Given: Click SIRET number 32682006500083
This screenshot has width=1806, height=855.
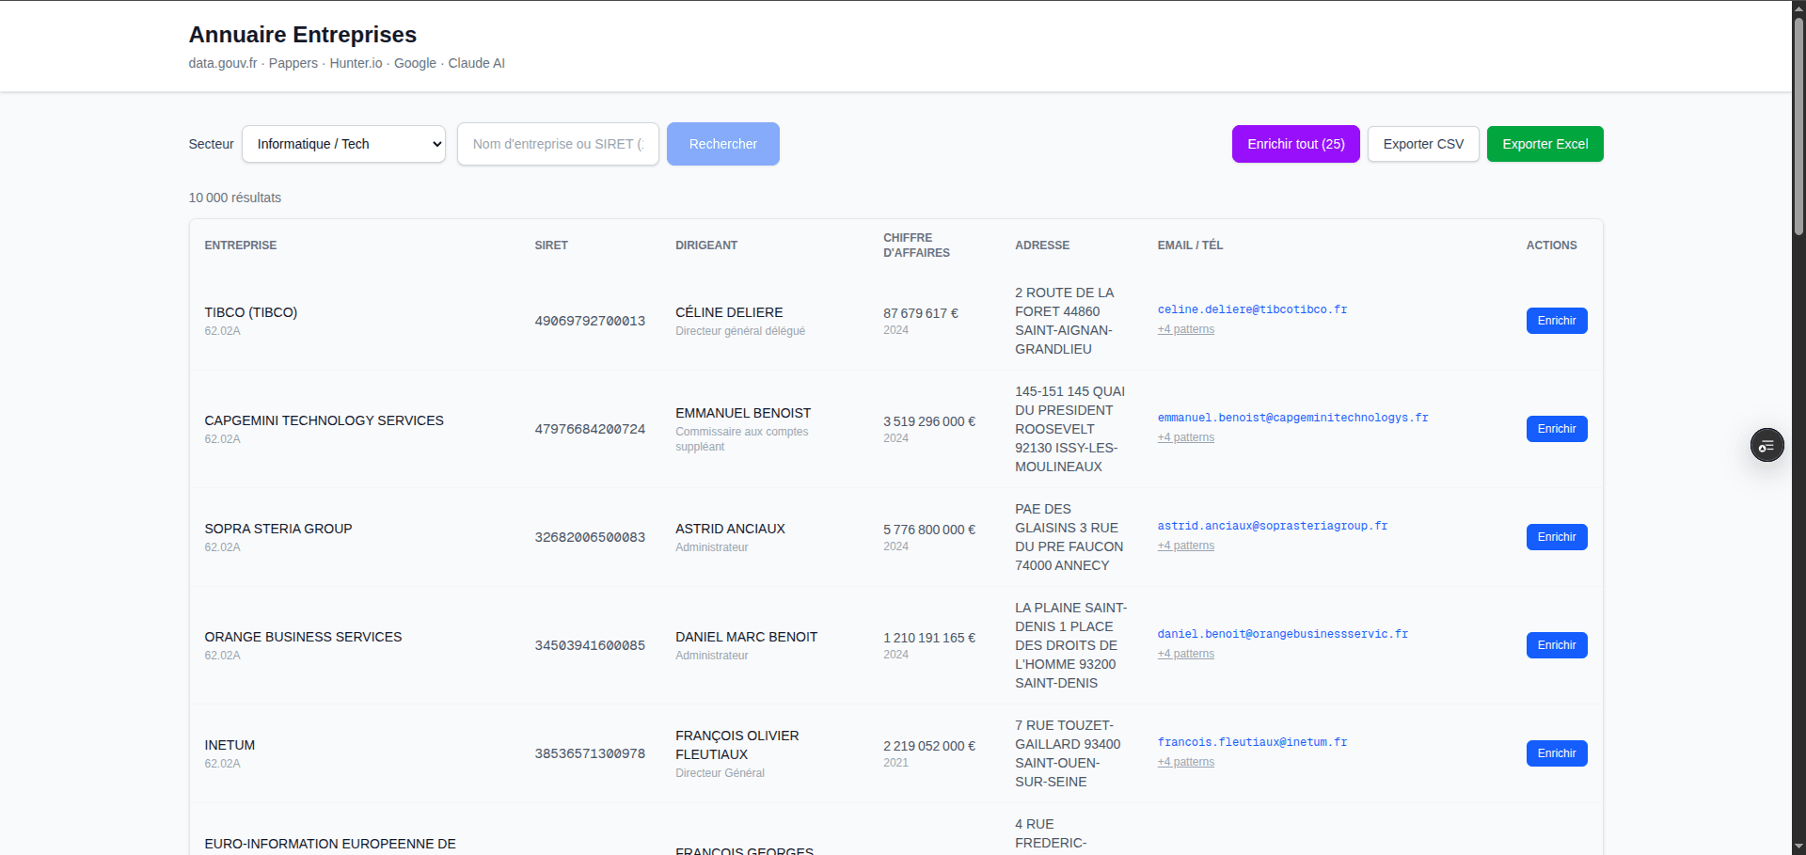Looking at the screenshot, I should point(590,537).
